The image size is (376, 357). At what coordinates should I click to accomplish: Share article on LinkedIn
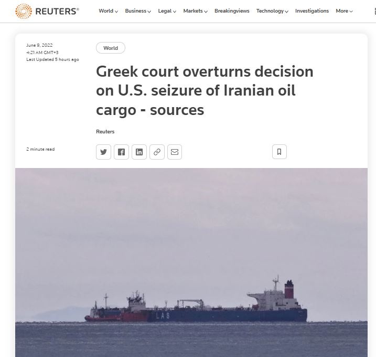139,152
